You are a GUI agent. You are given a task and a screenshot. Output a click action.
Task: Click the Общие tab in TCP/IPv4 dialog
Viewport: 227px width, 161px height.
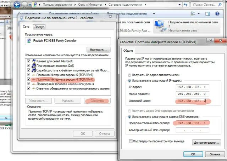pos(128,51)
